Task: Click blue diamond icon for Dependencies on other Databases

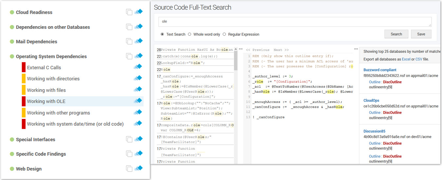Action: 138,26
